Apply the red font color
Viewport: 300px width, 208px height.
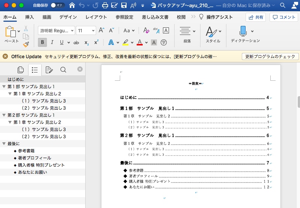(140, 42)
